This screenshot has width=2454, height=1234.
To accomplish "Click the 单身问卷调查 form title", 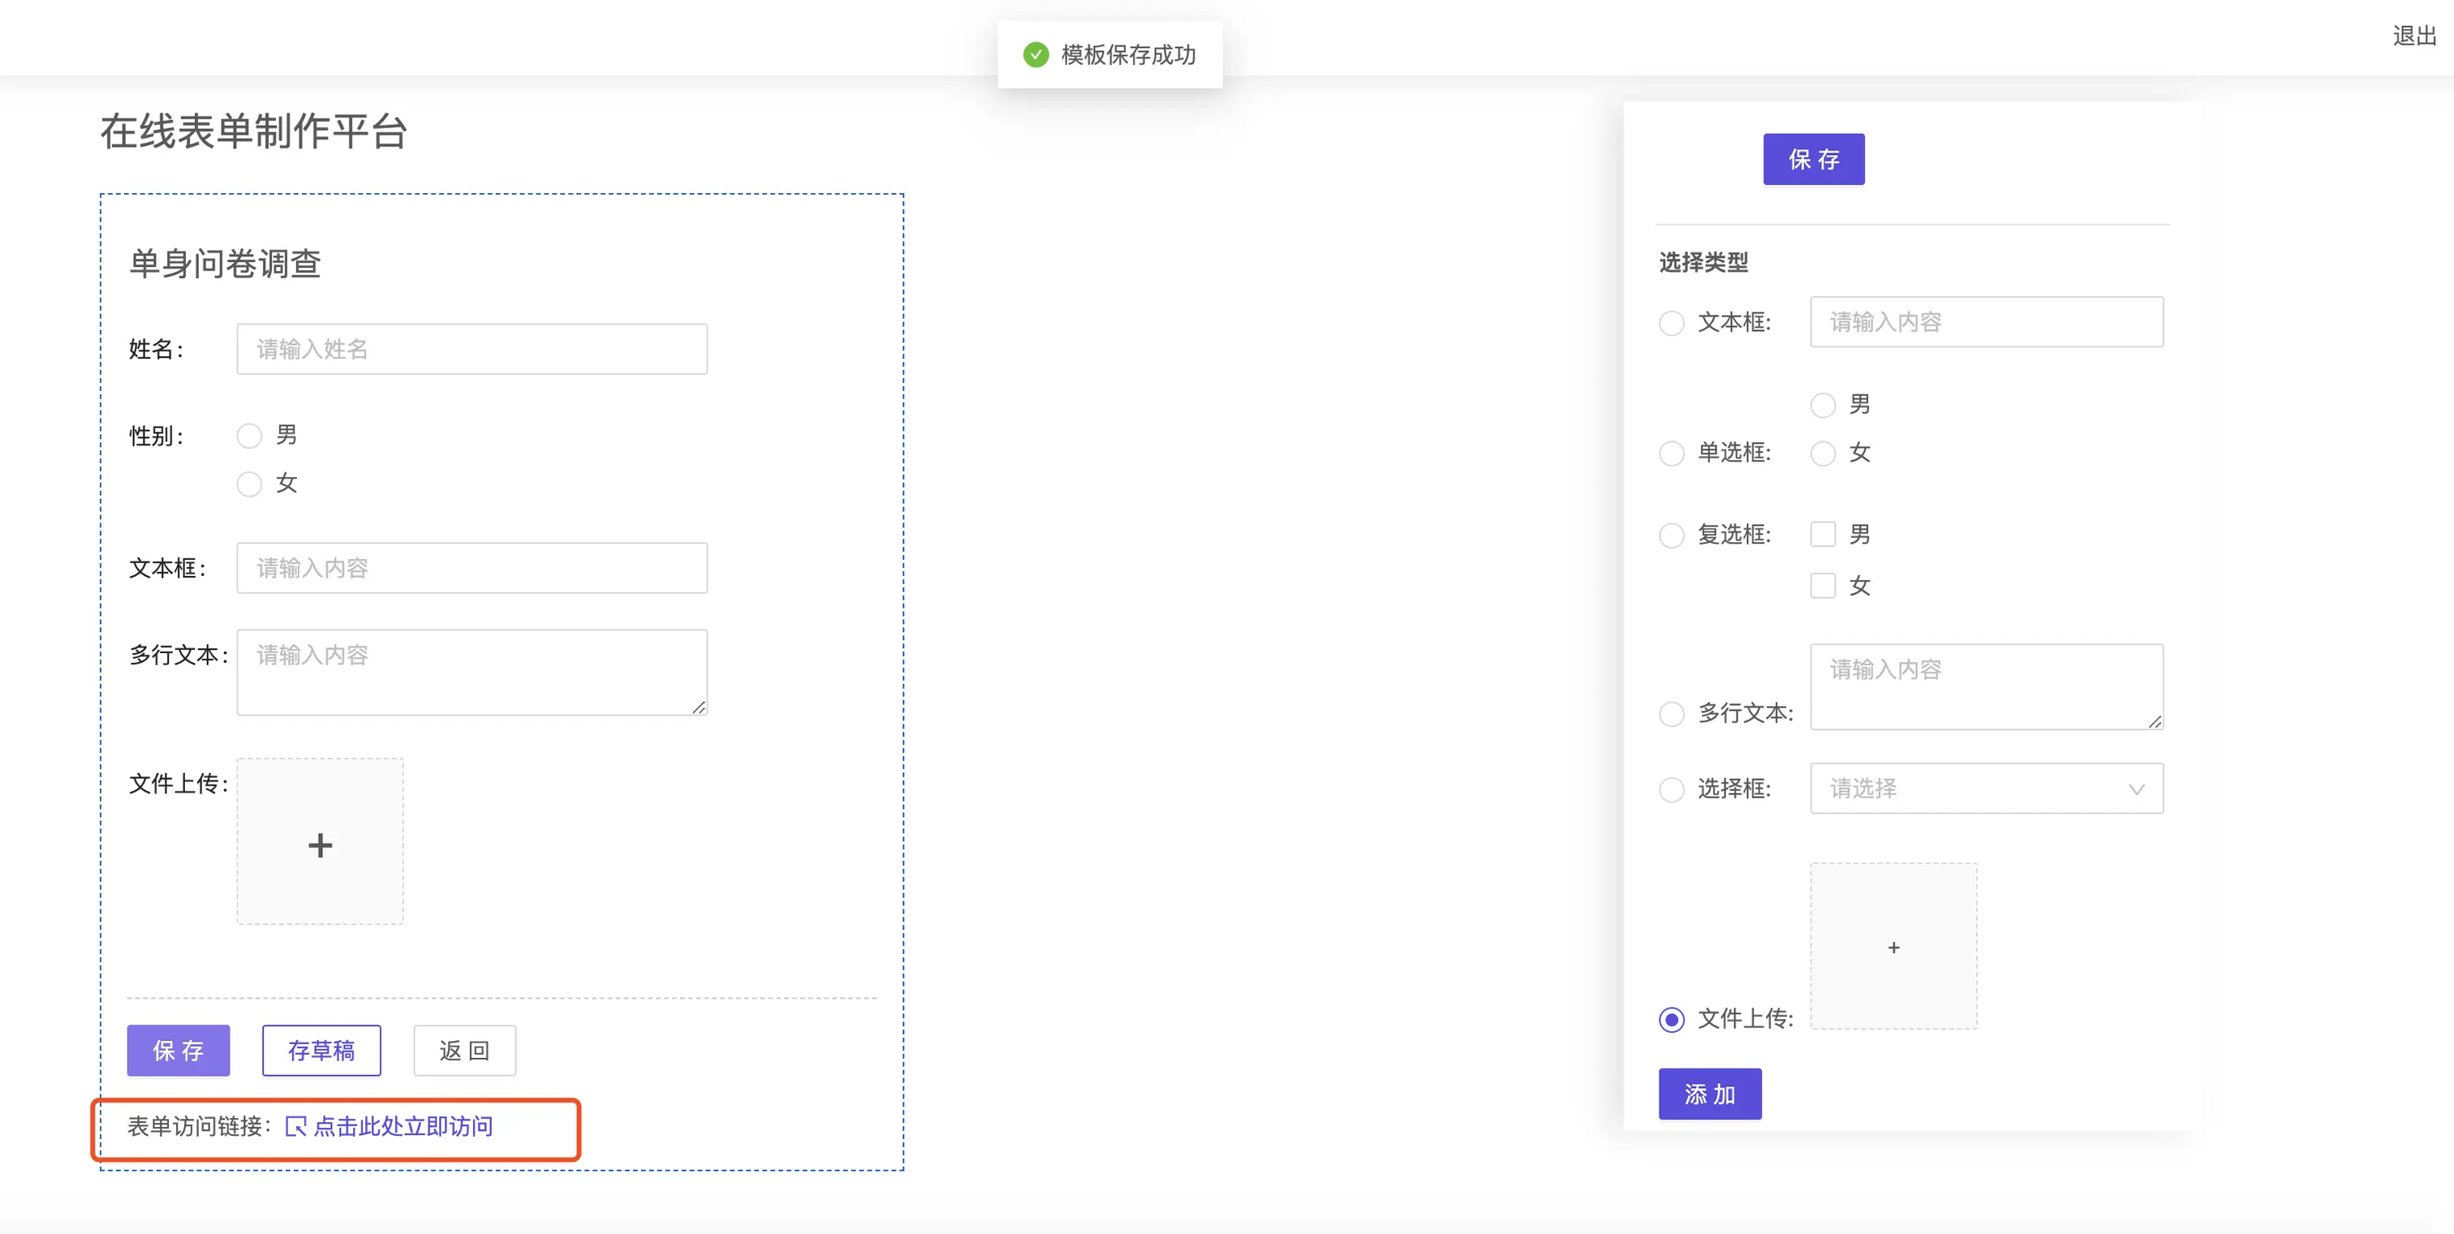I will tap(225, 263).
